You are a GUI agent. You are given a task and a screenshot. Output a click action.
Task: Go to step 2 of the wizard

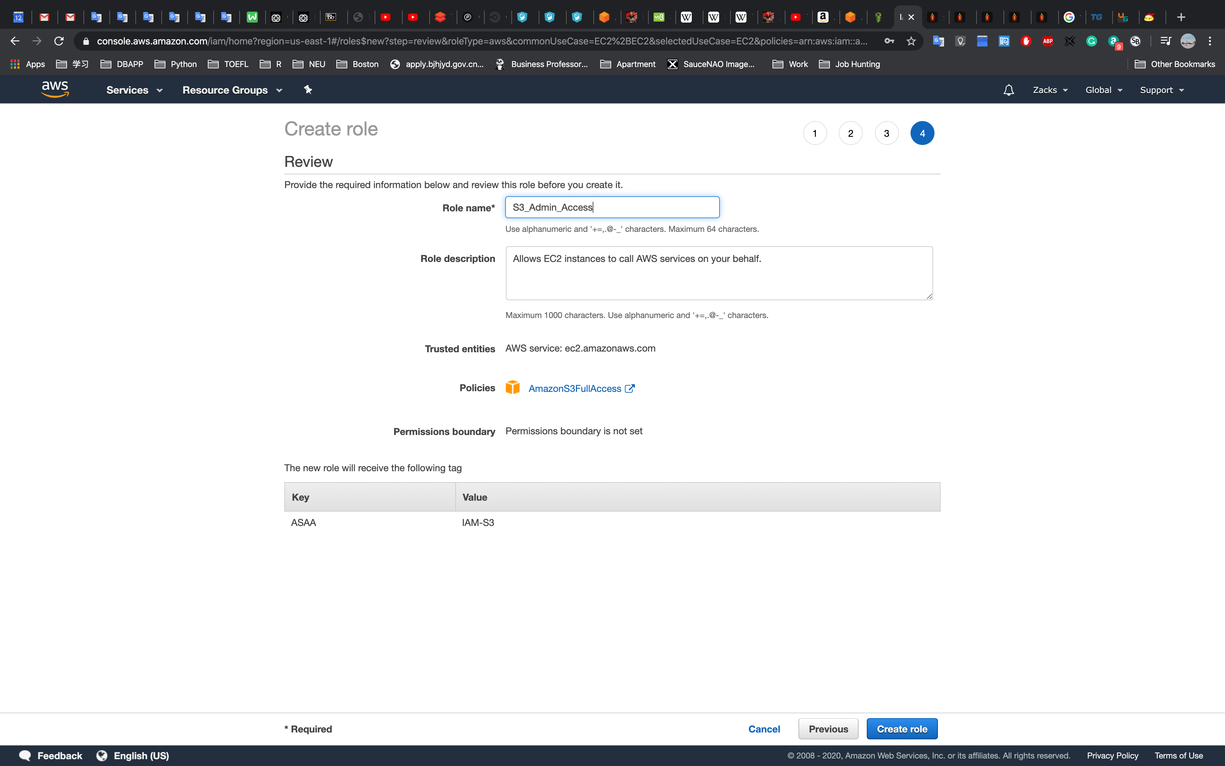point(850,133)
